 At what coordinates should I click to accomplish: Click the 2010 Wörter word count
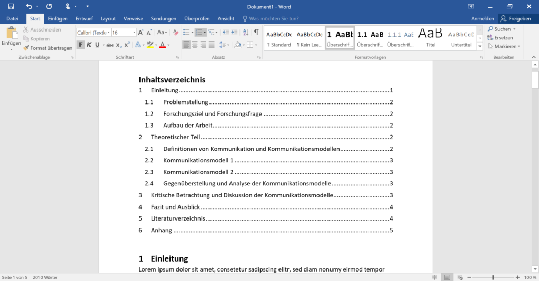pos(45,277)
